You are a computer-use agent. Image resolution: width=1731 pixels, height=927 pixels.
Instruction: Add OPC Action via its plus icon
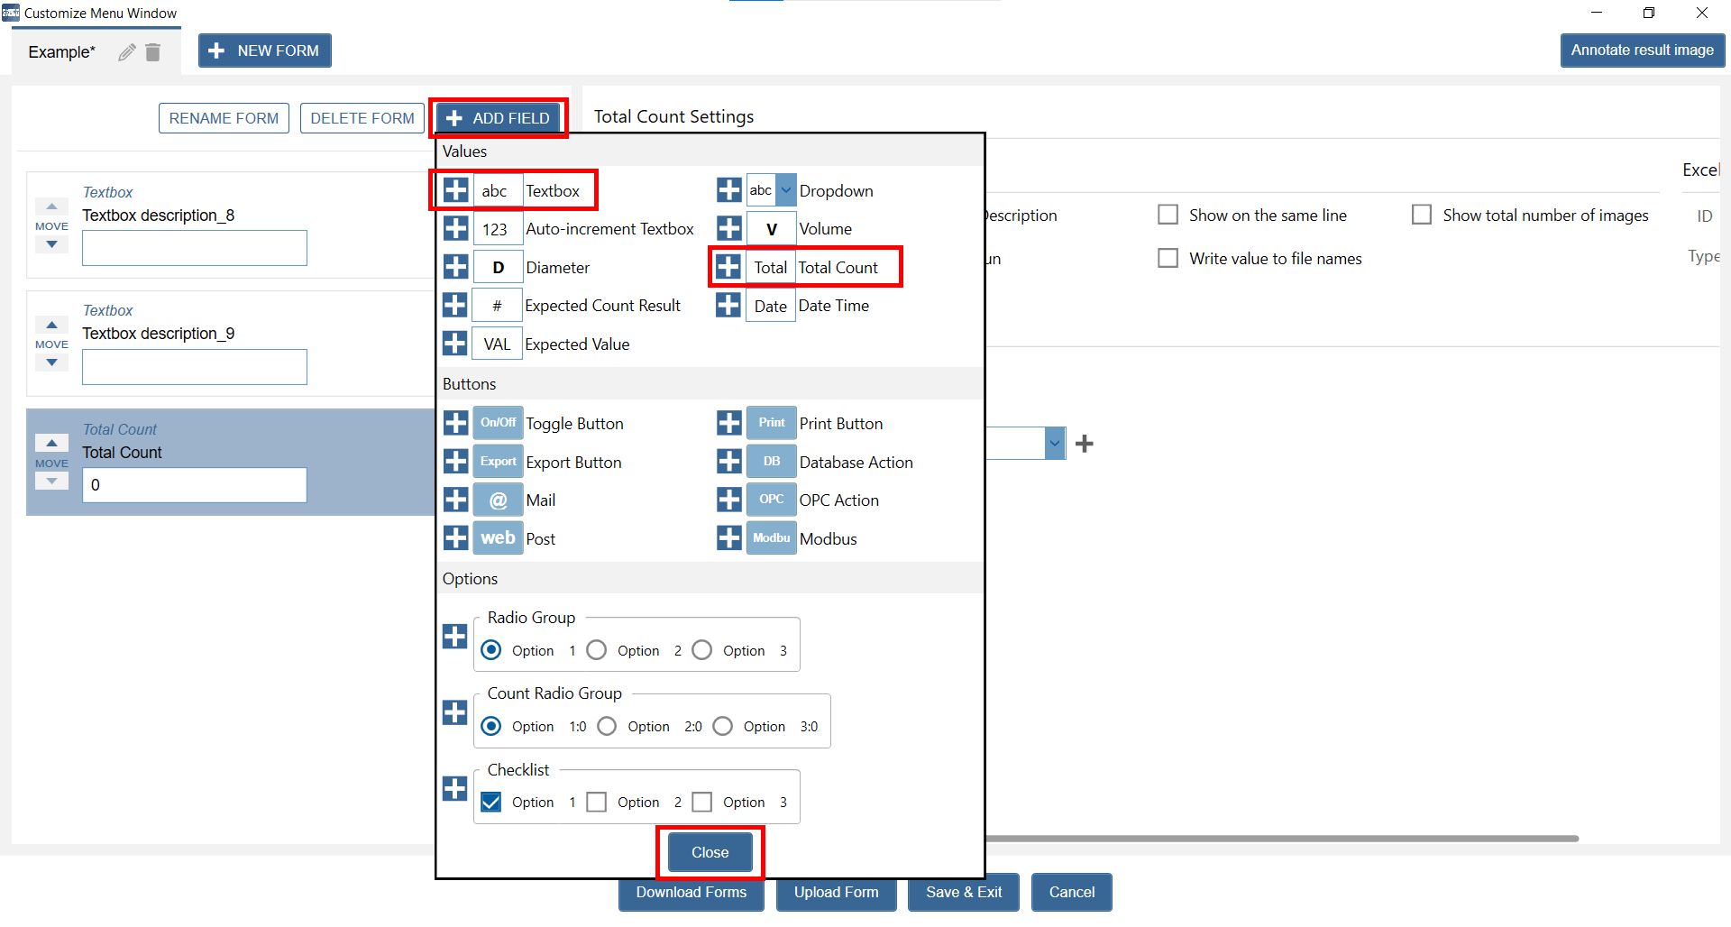point(728,500)
